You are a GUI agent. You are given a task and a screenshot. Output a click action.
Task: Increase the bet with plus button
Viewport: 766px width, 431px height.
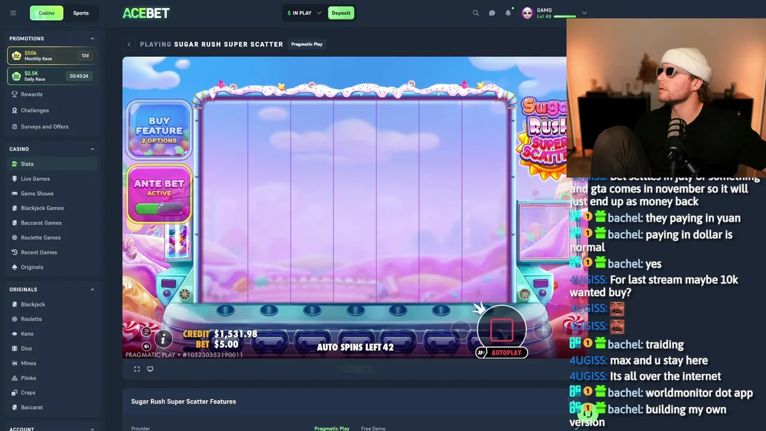pyautogui.click(x=542, y=329)
